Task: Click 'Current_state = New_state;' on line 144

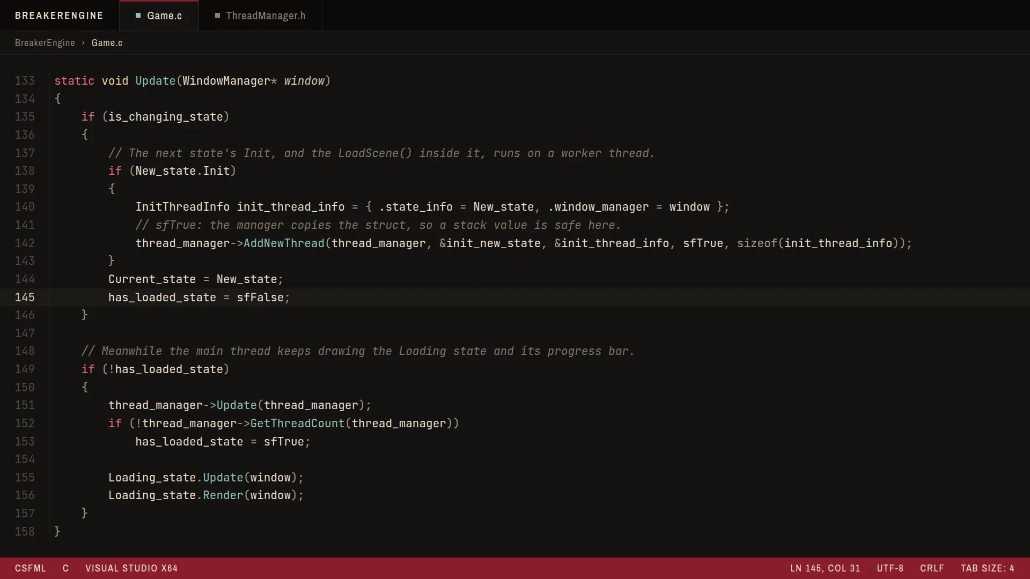Action: pyautogui.click(x=196, y=279)
